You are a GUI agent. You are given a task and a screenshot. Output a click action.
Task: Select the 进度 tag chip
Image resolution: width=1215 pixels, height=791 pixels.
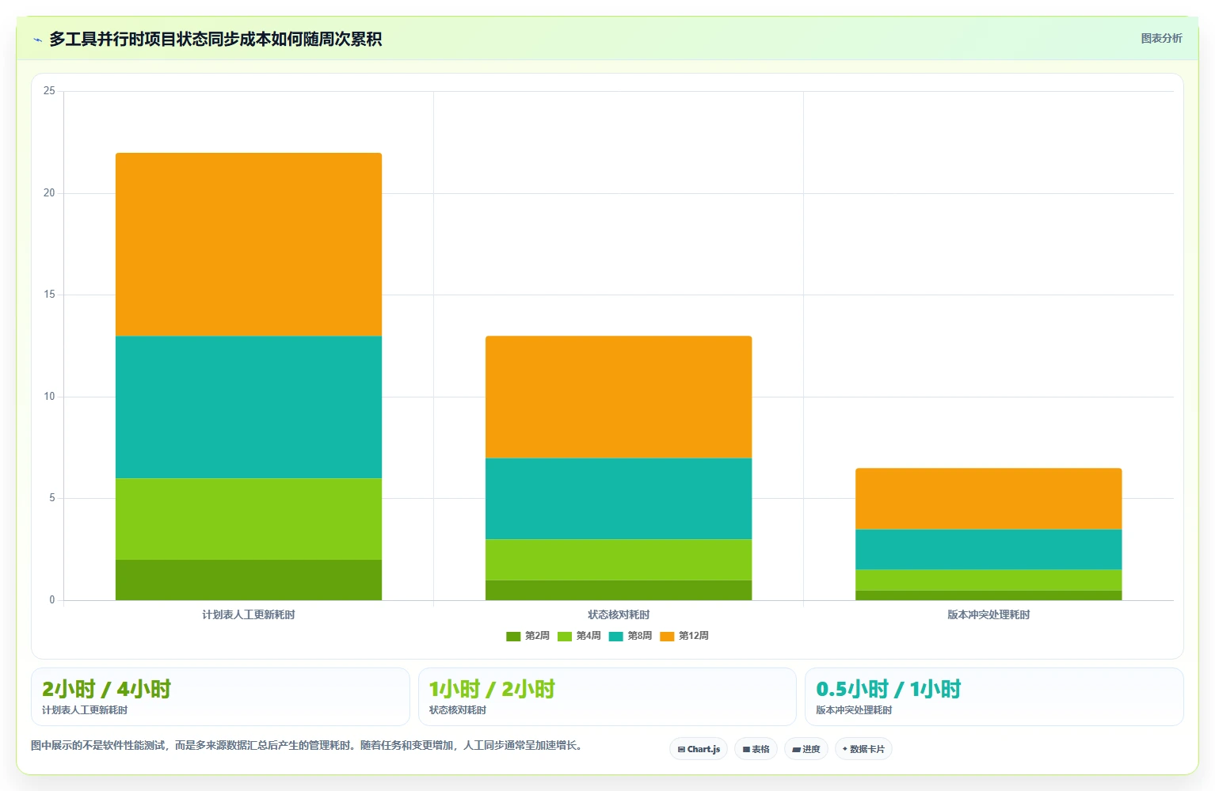point(806,749)
